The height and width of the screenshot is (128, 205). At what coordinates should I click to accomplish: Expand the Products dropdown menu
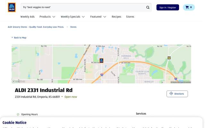tap(47, 17)
